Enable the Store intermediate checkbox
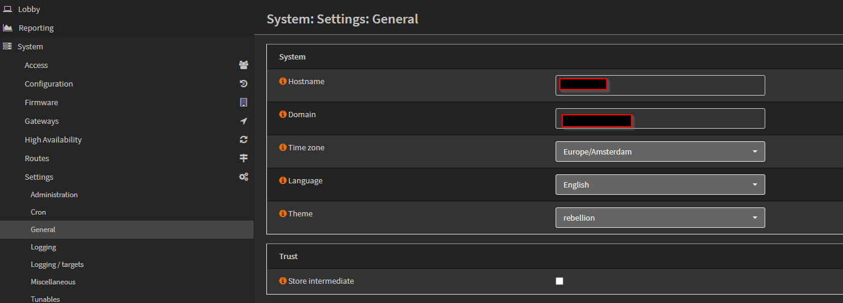The image size is (843, 303). (x=559, y=281)
